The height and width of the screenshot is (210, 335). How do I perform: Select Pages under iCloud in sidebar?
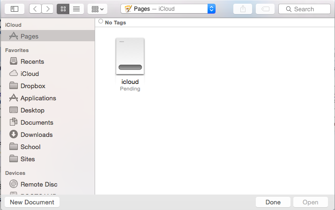pos(48,36)
